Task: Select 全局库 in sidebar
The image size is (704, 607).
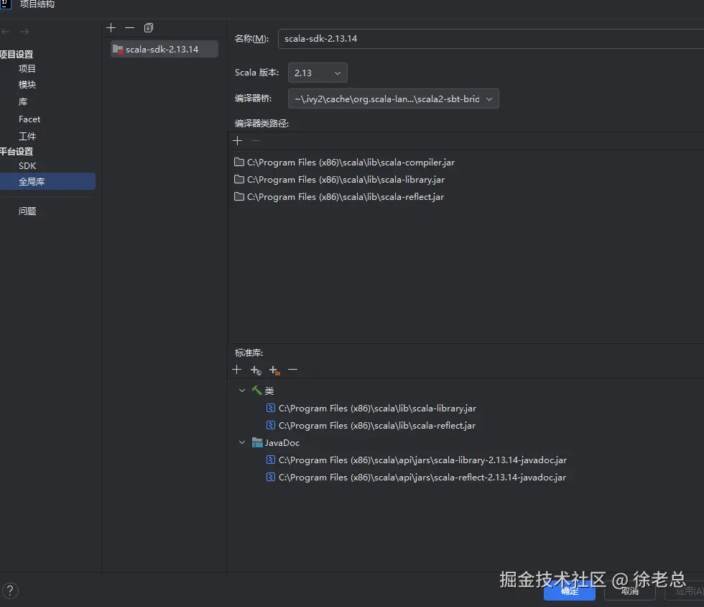Action: 47,182
